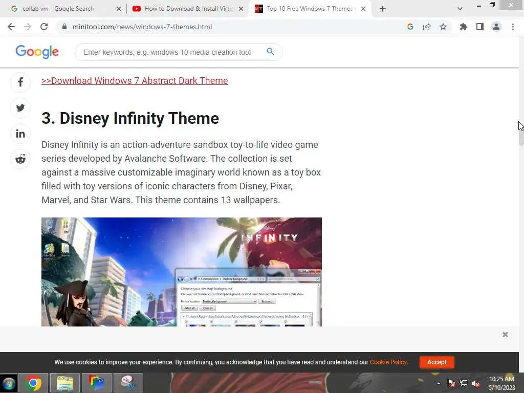
Task: Accept the cookie notice
Action: (x=436, y=362)
